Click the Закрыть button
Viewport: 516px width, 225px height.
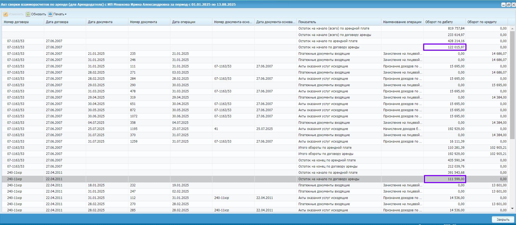coord(503,219)
